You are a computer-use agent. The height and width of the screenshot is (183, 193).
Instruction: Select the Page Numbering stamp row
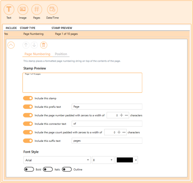pyautogui.click(x=96, y=34)
